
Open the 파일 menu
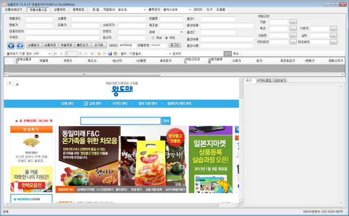coord(95,9)
